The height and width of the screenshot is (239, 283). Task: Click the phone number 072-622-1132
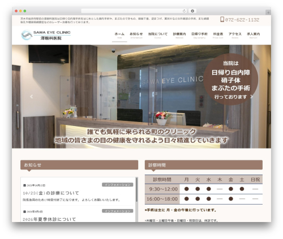pos(242,20)
